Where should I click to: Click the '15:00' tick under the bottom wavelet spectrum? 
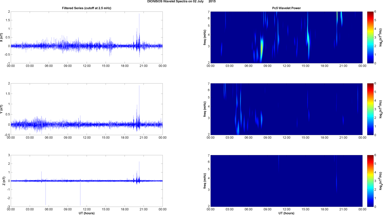coord(305,209)
